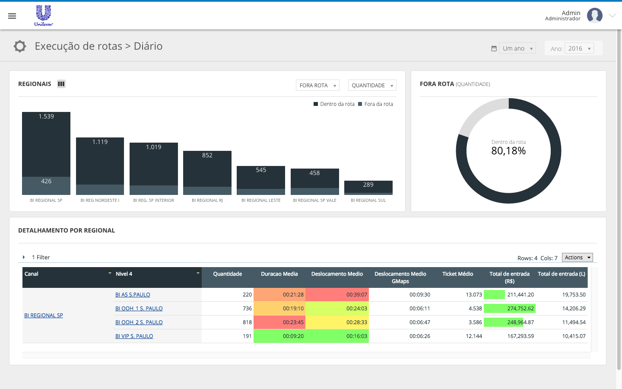Toggle Dentro da rota legend swatch
Screen dimensions: 622x389
tap(316, 104)
